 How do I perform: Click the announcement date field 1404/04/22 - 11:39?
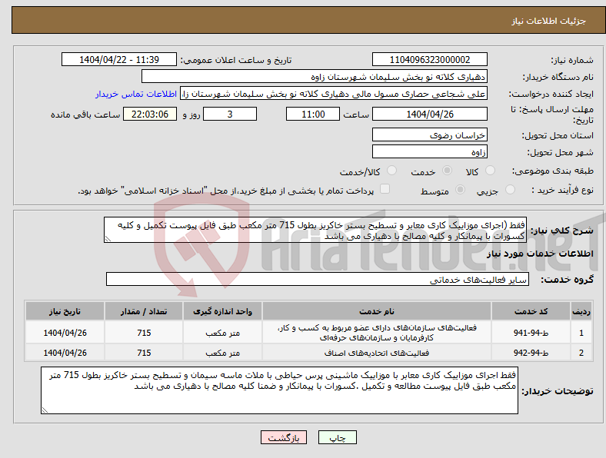tap(119, 60)
